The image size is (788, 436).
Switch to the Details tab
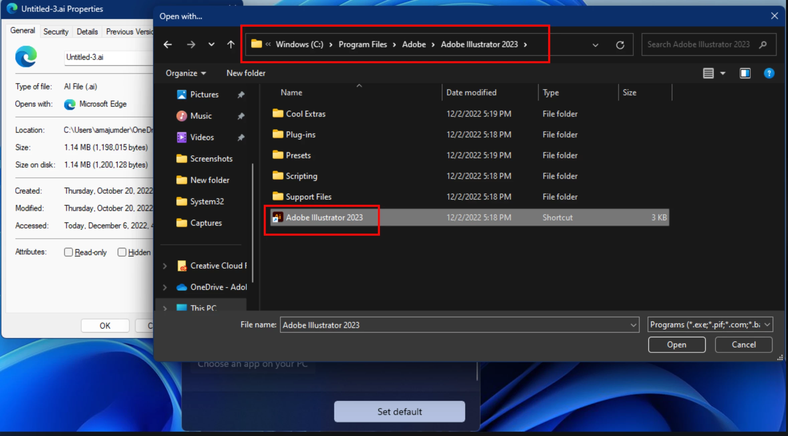87,32
